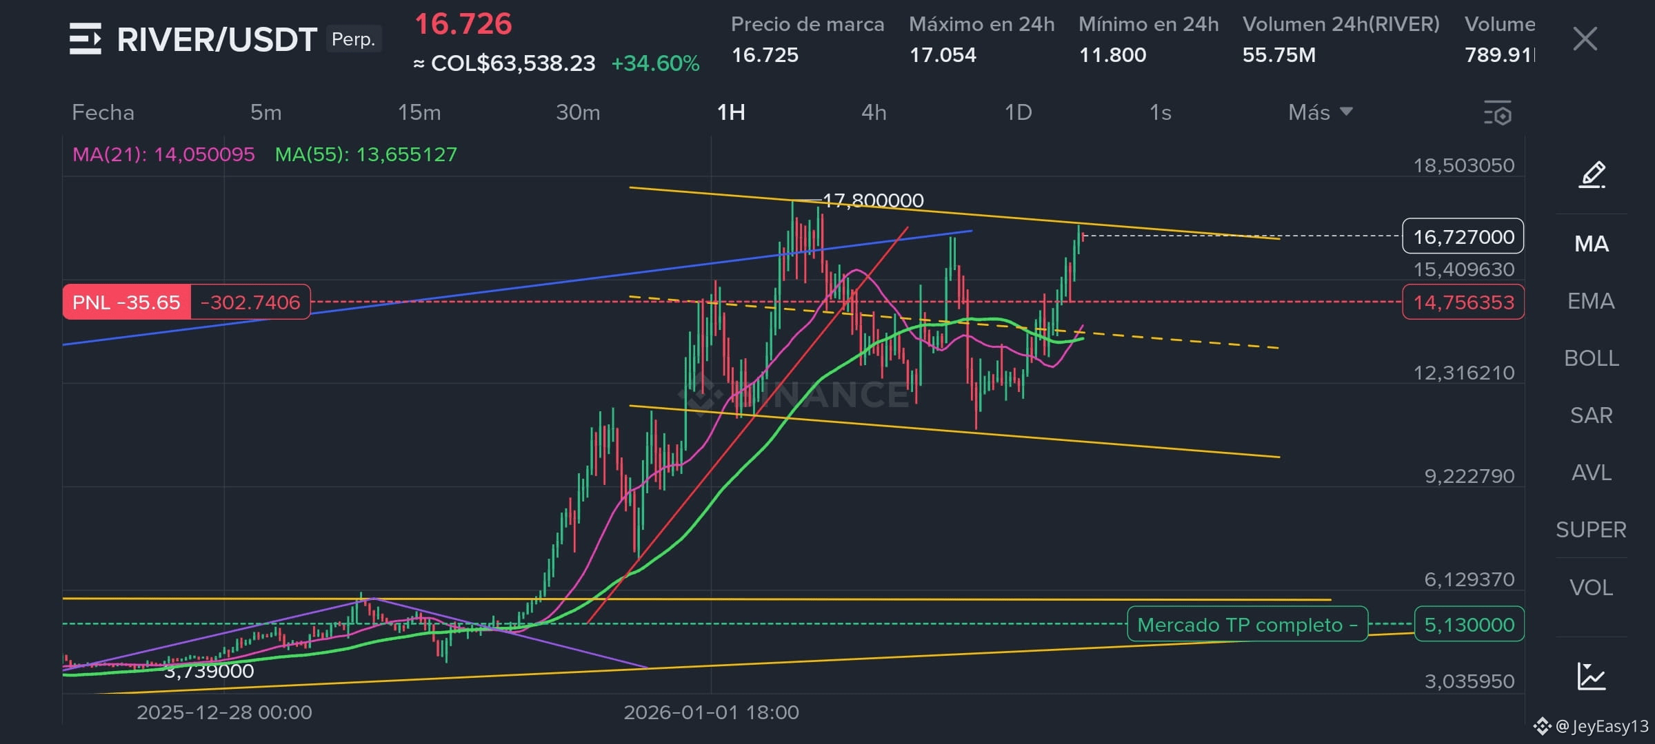
Task: Toggle the SUPER indicator
Action: tap(1592, 530)
